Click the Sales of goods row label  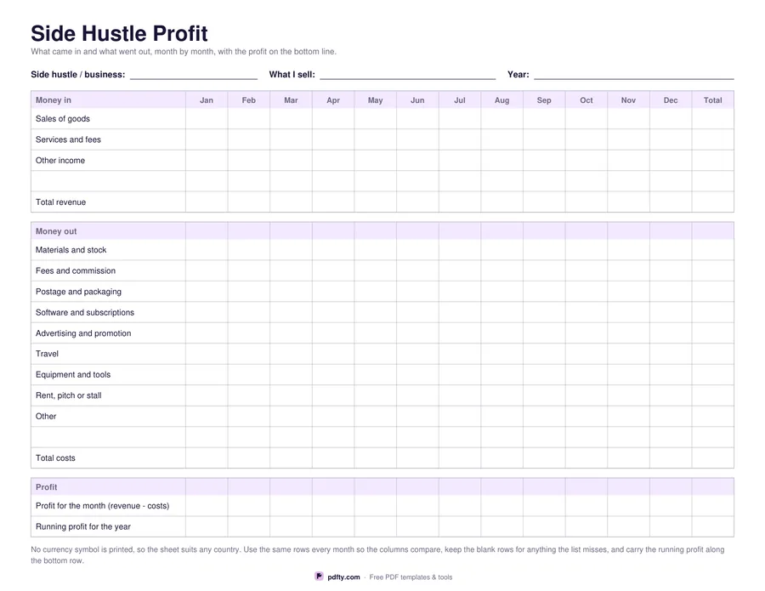pyautogui.click(x=62, y=118)
